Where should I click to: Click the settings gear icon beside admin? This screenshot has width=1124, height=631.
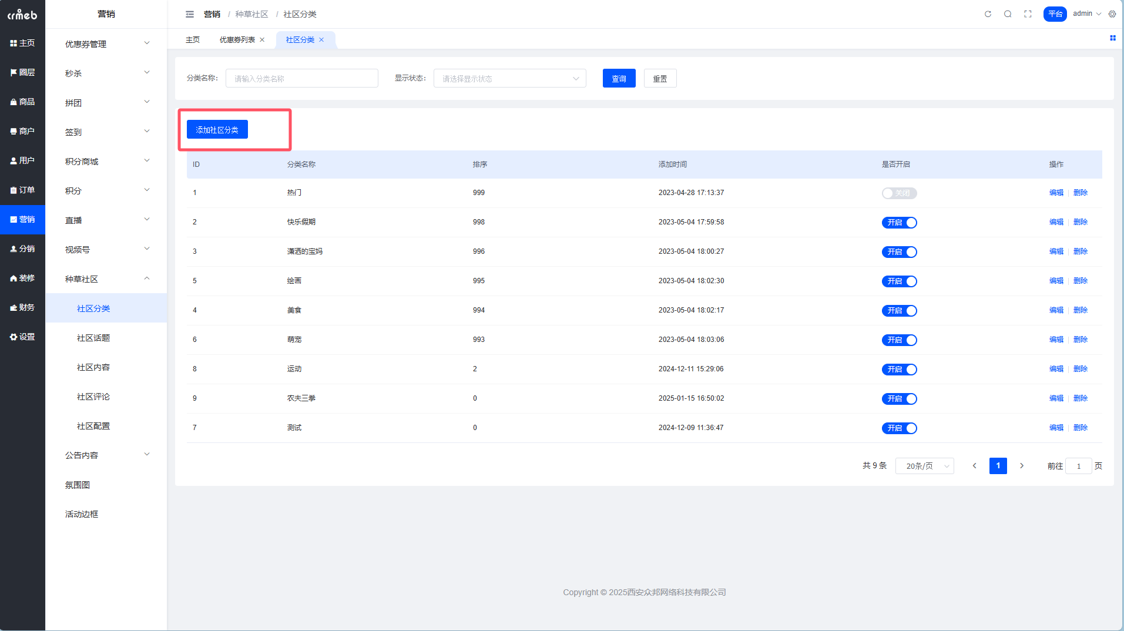click(1112, 14)
